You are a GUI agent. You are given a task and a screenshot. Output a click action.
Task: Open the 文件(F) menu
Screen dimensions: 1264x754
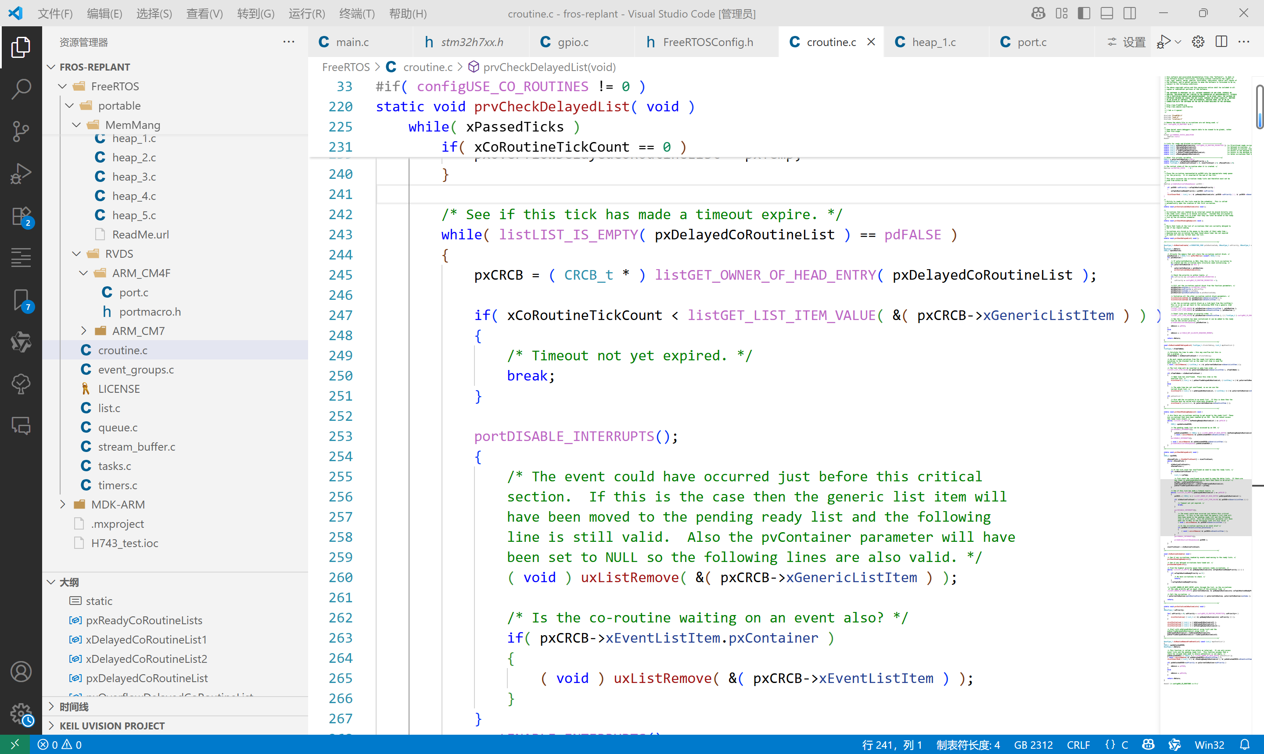pos(55,13)
